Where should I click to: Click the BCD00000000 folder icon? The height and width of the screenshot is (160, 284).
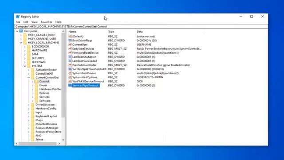(29, 46)
